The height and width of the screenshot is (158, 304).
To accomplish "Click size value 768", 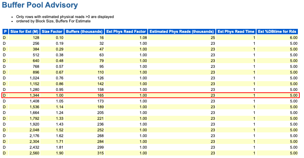I will tap(36, 66).
